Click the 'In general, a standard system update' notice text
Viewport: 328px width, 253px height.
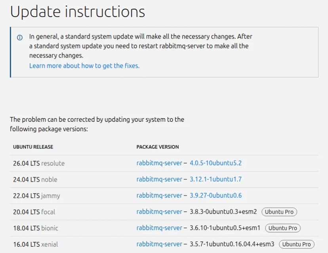141,46
